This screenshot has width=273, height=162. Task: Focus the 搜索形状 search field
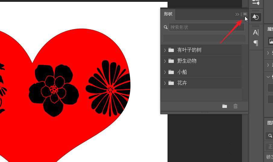pos(206,27)
